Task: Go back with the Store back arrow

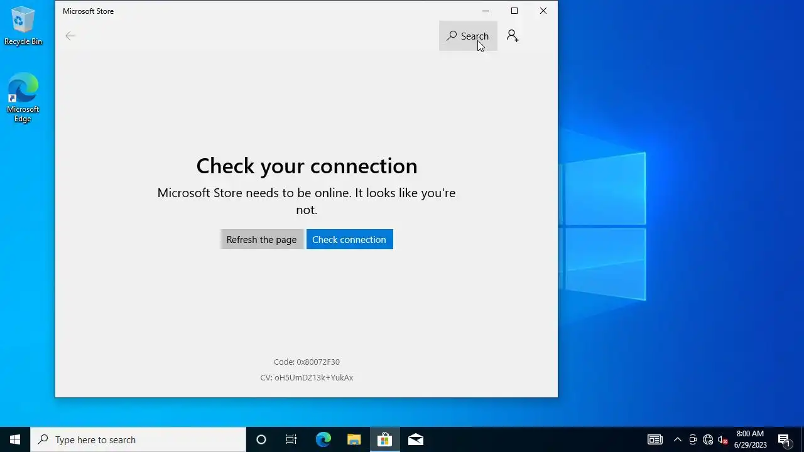Action: [x=70, y=36]
